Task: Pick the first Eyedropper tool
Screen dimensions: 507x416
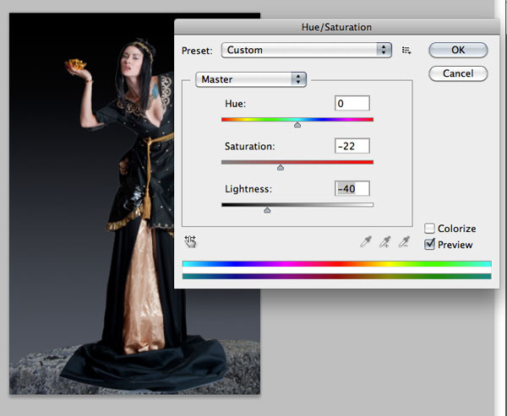Action: 365,242
